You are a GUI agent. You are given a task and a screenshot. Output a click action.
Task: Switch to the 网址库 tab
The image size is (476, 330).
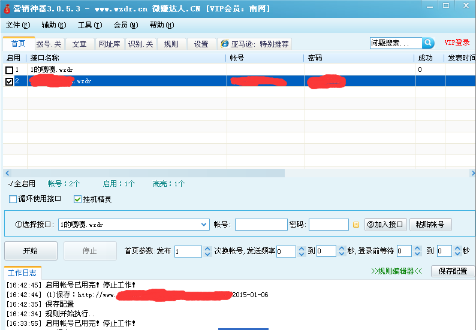coord(110,44)
